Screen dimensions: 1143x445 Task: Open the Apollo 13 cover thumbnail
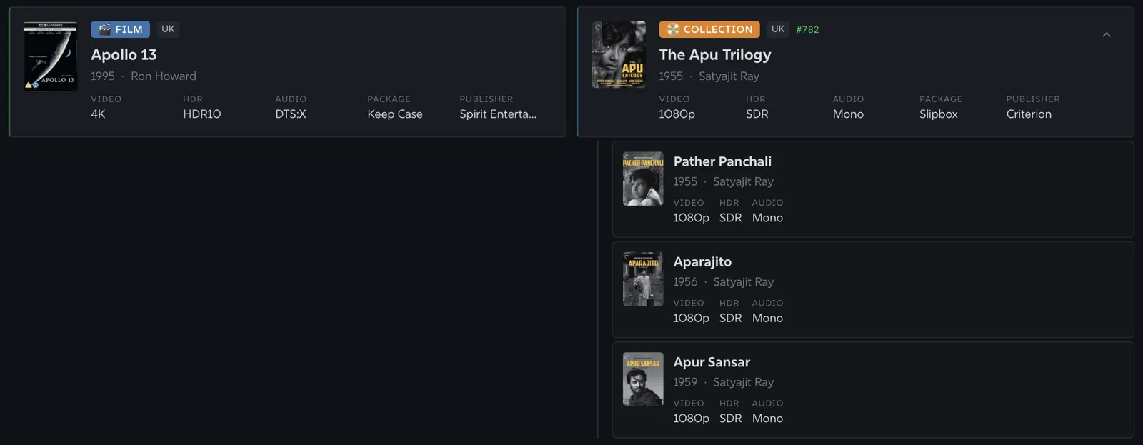point(50,56)
